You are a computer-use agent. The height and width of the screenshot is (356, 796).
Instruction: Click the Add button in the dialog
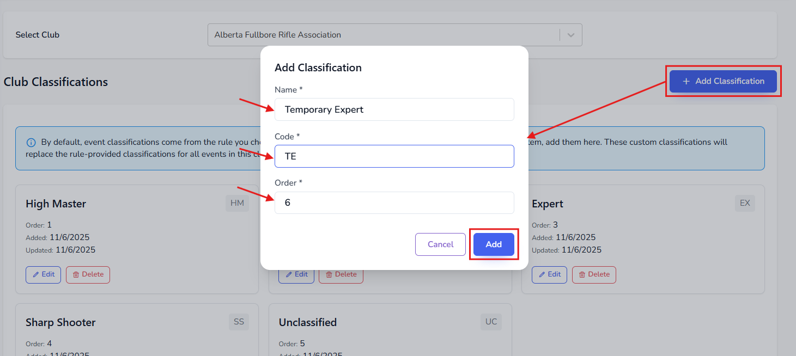pyautogui.click(x=493, y=244)
